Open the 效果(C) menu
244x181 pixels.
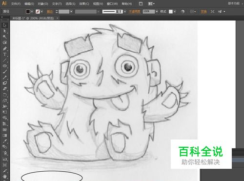[x=84, y=3]
